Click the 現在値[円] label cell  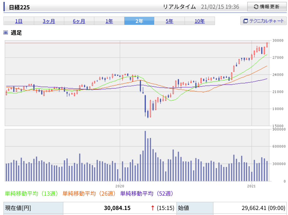33,208
